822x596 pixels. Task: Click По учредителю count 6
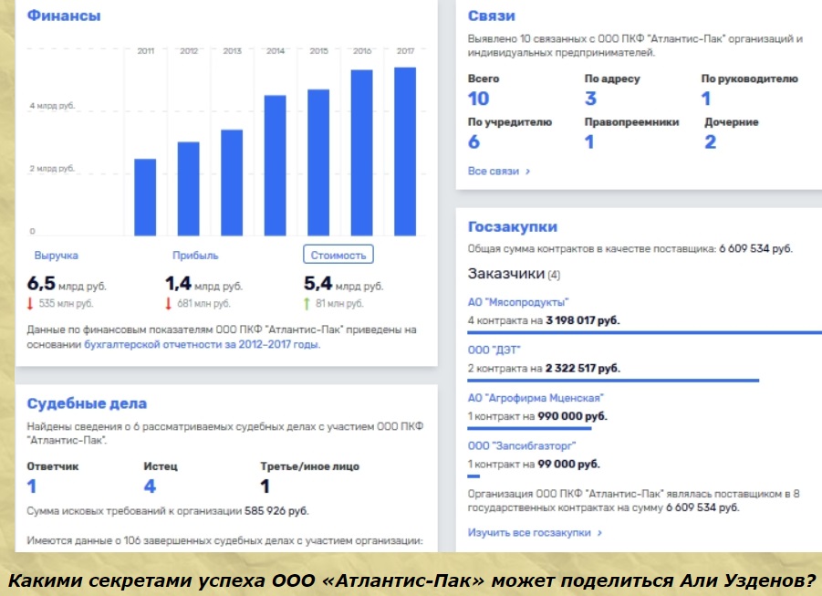[473, 141]
